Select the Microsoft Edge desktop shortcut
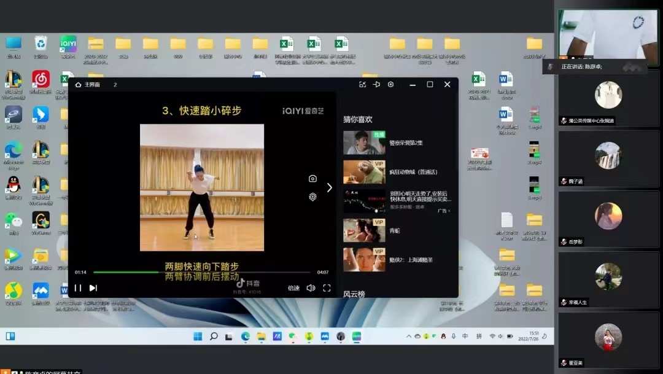Viewport: 663px width, 374px height. [x=14, y=155]
